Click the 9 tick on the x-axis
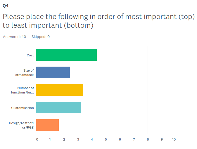 (162, 139)
